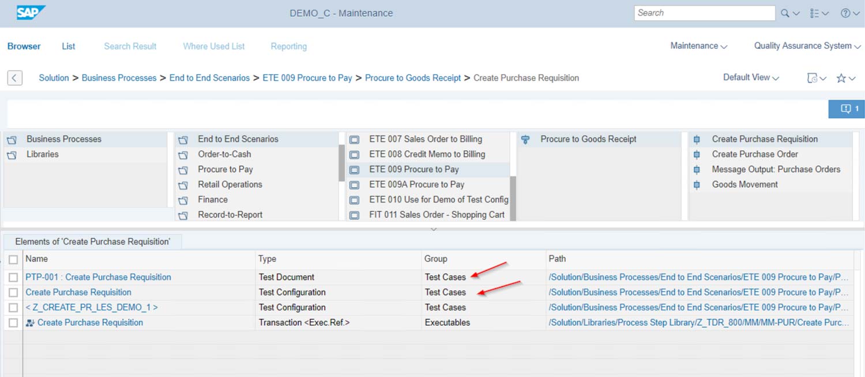Toggle the select-all checkbox in table header
This screenshot has width=865, height=377.
(13, 260)
